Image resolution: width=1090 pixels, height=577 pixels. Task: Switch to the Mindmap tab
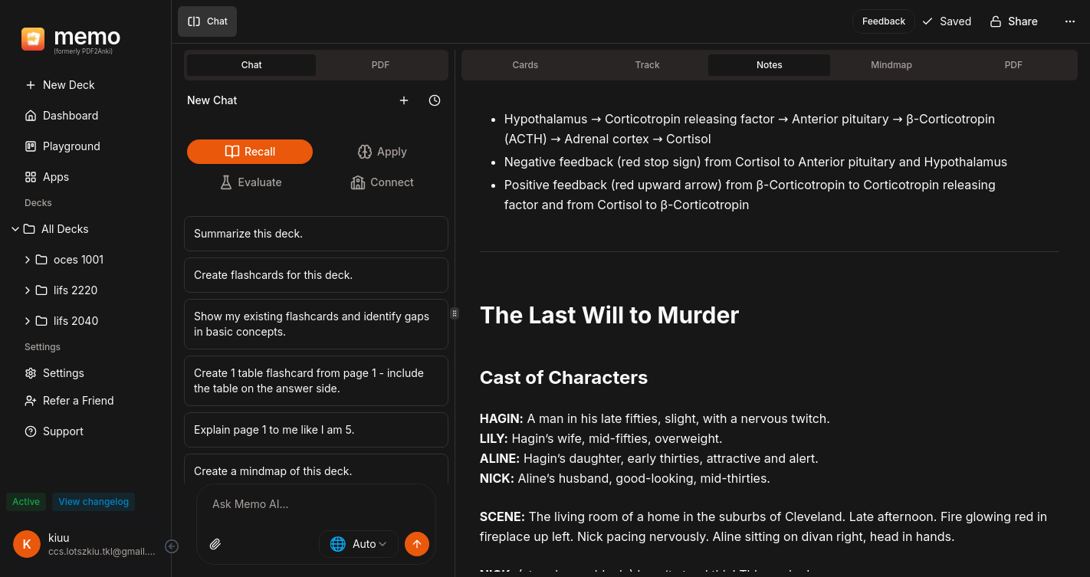tap(891, 65)
